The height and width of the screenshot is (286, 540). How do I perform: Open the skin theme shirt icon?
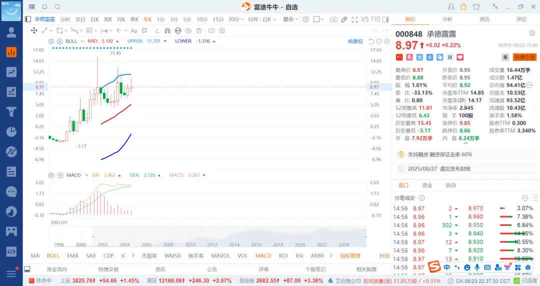(476, 6)
